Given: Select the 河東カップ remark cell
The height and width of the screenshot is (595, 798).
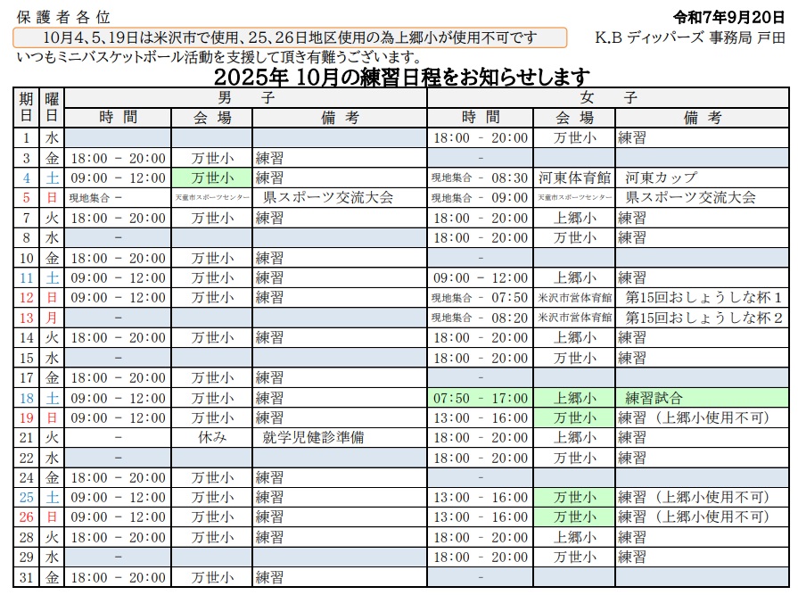Looking at the screenshot, I should (662, 178).
